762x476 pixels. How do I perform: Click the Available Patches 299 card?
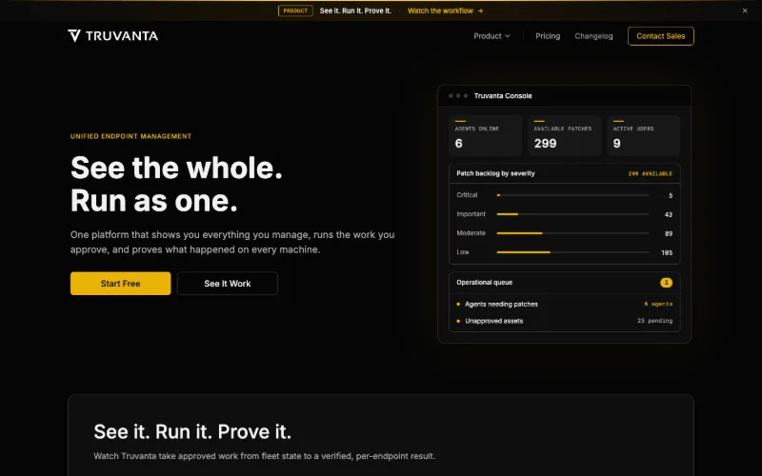tap(564, 135)
